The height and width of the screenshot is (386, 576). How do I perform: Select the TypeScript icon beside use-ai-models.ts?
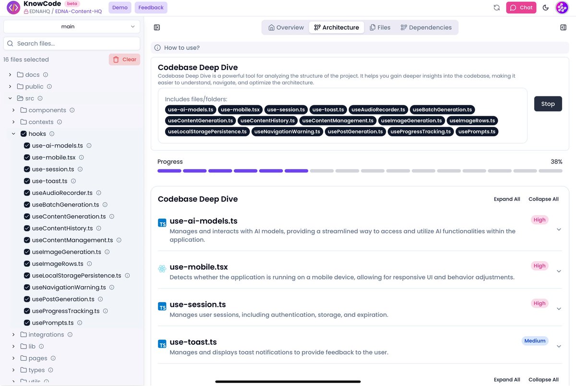162,223
